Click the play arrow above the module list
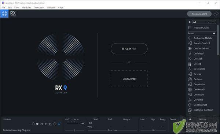This screenshot has width=220, height=134. click(190, 22)
